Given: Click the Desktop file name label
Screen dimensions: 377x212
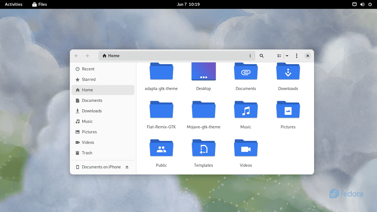Looking at the screenshot, I should [x=204, y=89].
